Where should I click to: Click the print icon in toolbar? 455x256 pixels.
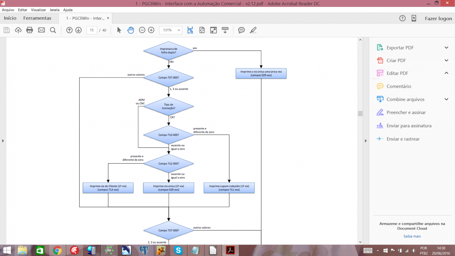pos(30,30)
